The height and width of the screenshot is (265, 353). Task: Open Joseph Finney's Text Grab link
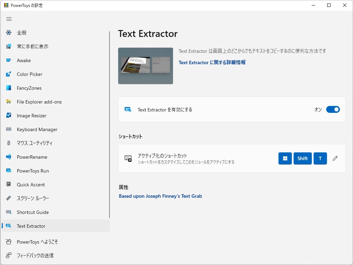[160, 196]
